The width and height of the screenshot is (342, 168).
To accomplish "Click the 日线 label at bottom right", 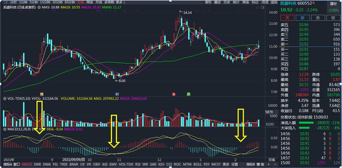I will pyautogui.click(x=271, y=160).
